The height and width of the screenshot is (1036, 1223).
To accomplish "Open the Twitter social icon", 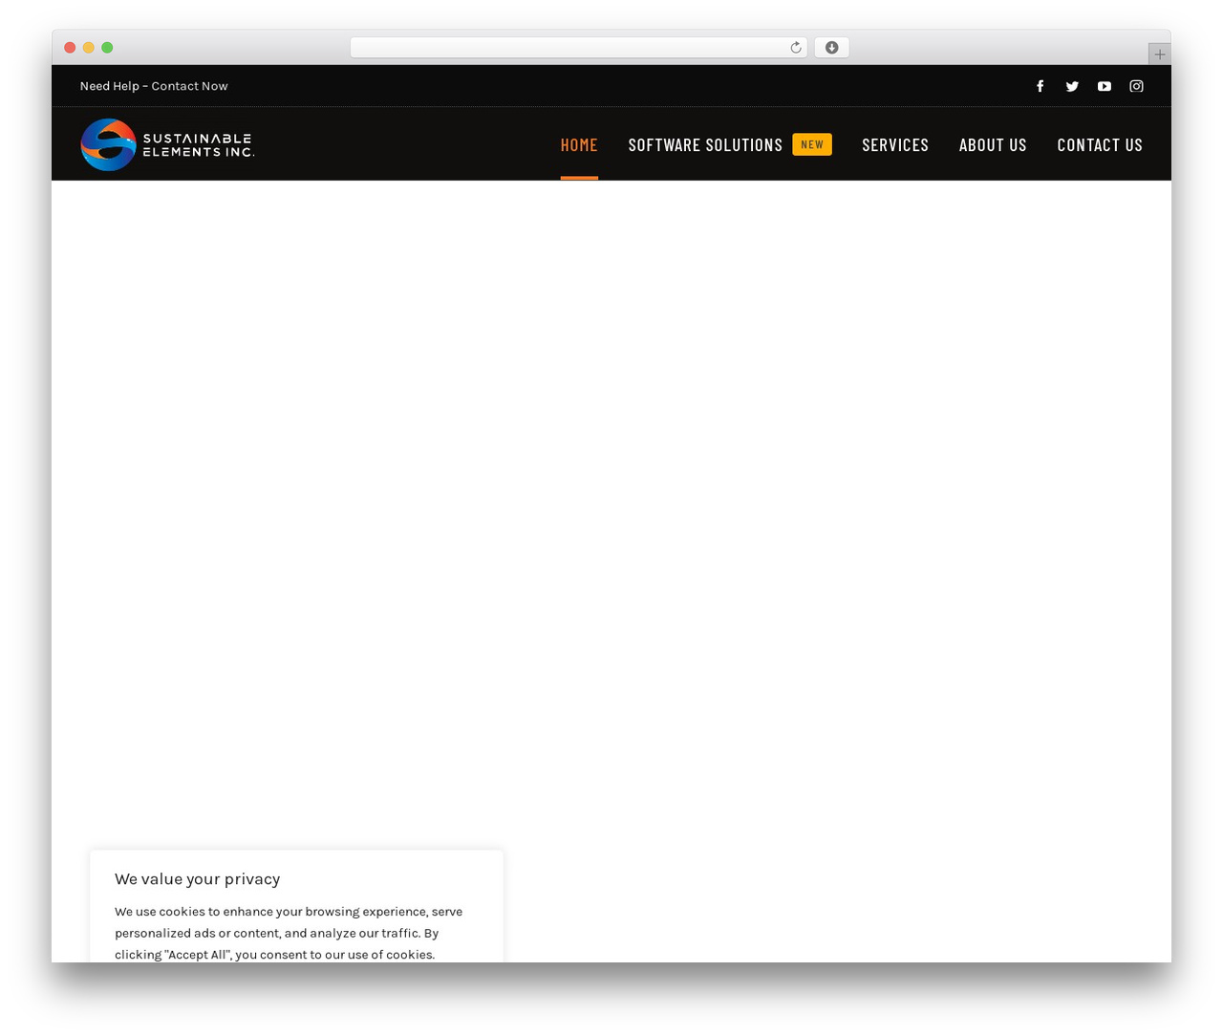I will 1072,86.
